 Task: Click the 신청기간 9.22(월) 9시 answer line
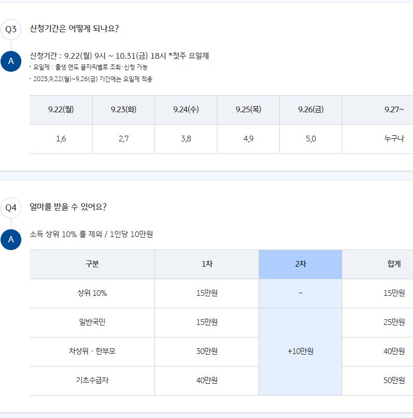coord(119,56)
